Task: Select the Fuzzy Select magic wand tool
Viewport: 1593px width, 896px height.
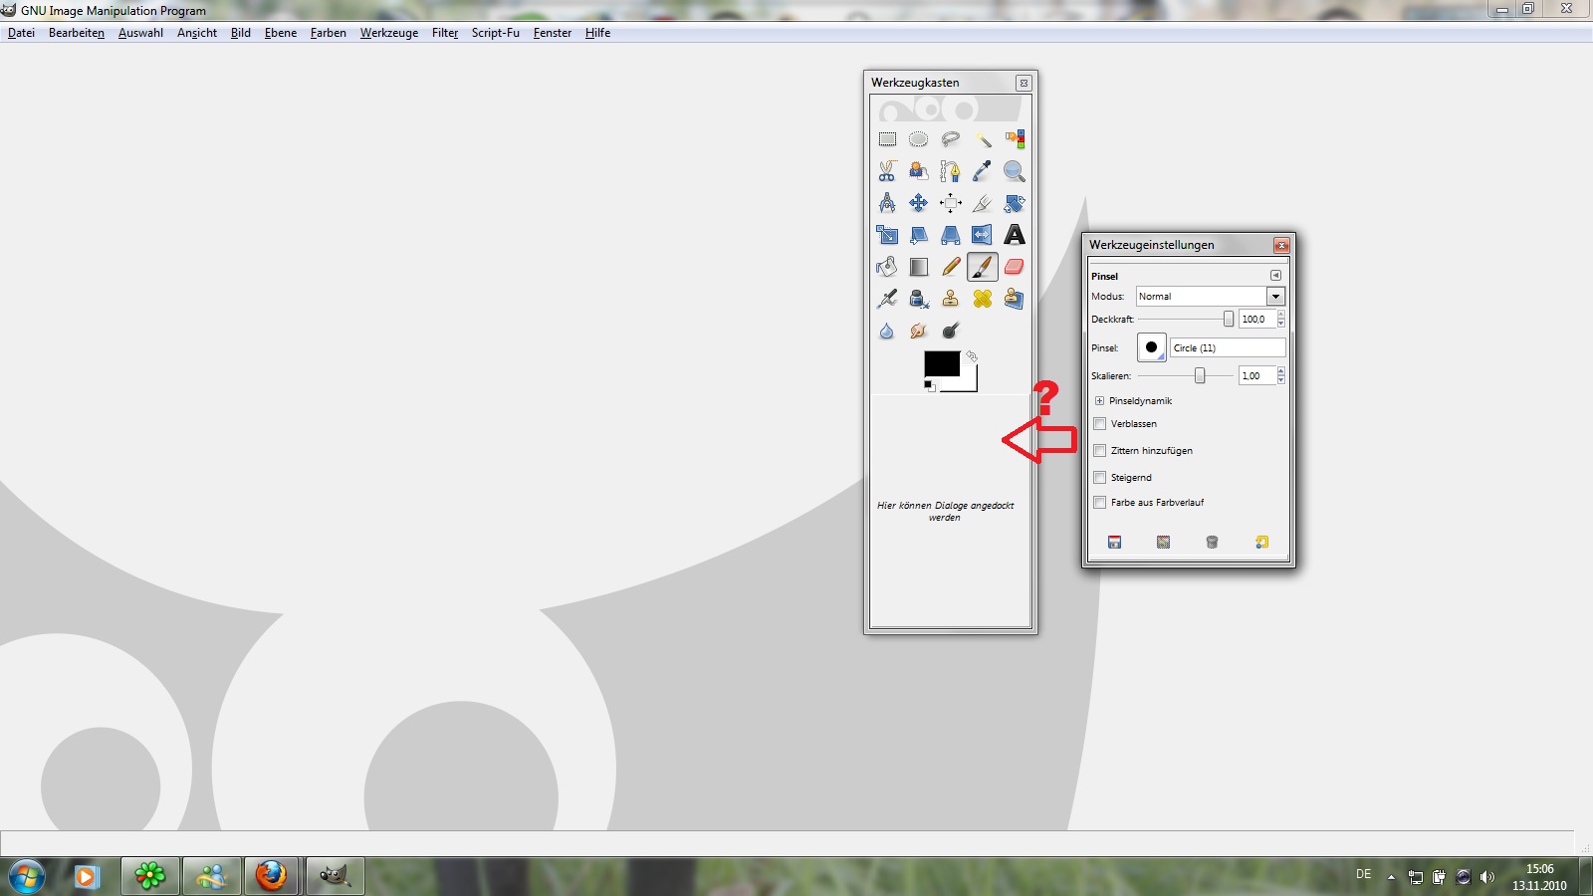Action: (x=983, y=139)
